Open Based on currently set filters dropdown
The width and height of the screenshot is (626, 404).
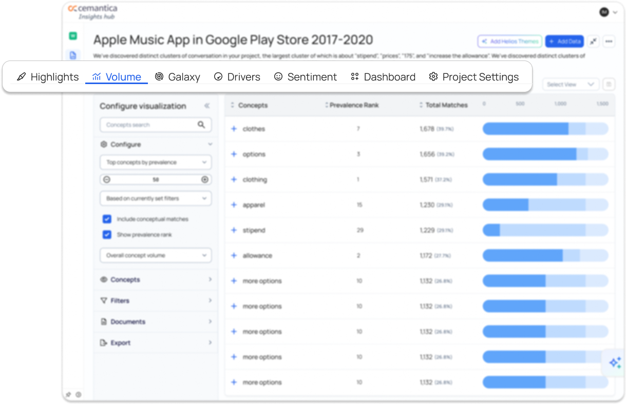[x=156, y=198]
